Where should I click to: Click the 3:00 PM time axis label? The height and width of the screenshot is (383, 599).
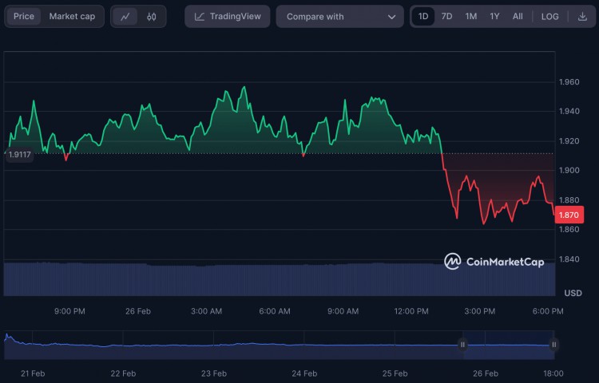click(480, 311)
